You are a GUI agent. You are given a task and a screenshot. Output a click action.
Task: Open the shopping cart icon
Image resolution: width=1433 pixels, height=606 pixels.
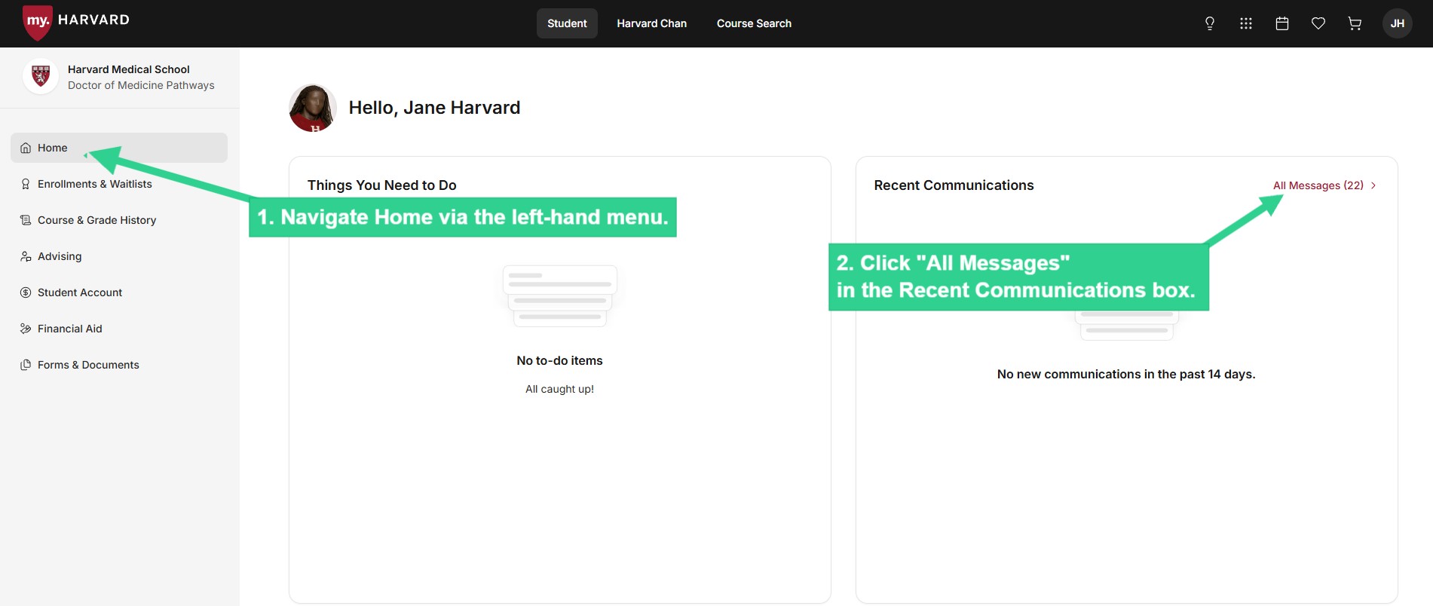coord(1355,23)
